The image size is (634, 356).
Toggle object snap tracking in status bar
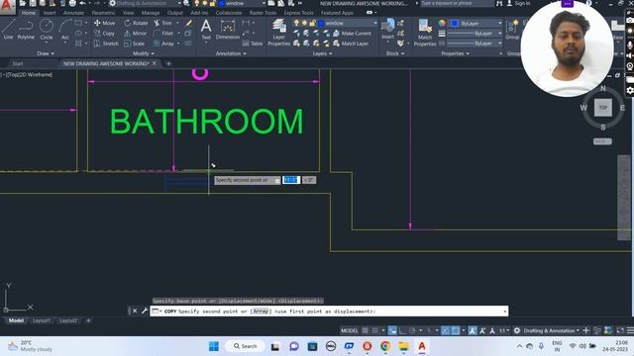click(x=445, y=330)
